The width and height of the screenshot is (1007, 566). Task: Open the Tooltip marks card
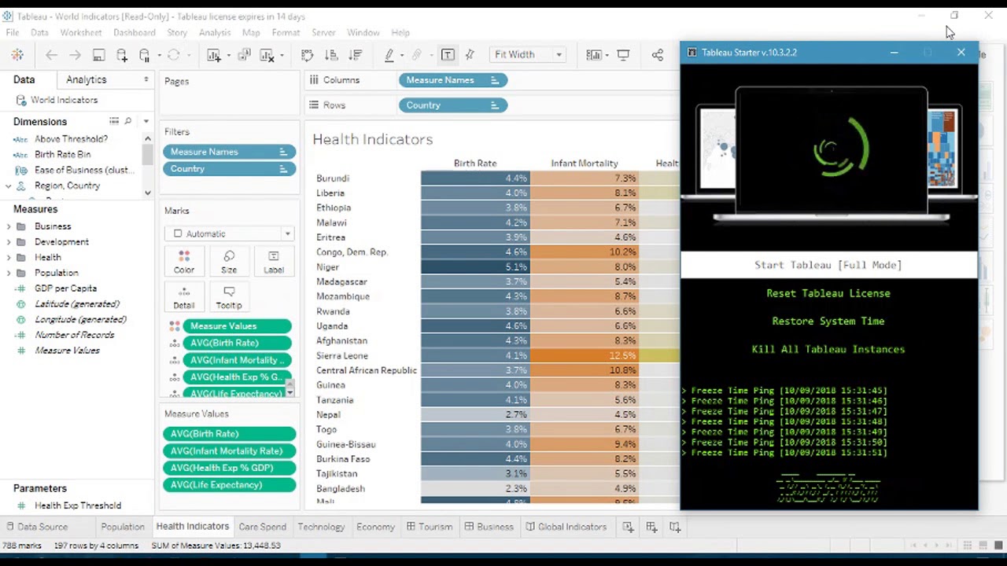click(229, 298)
